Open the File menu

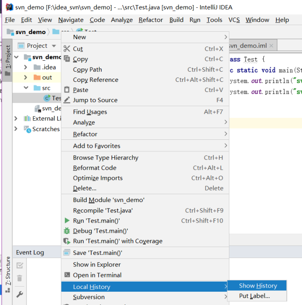click(x=10, y=20)
